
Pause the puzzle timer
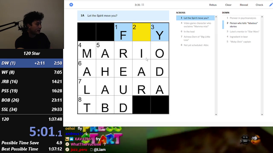coord(143,5)
